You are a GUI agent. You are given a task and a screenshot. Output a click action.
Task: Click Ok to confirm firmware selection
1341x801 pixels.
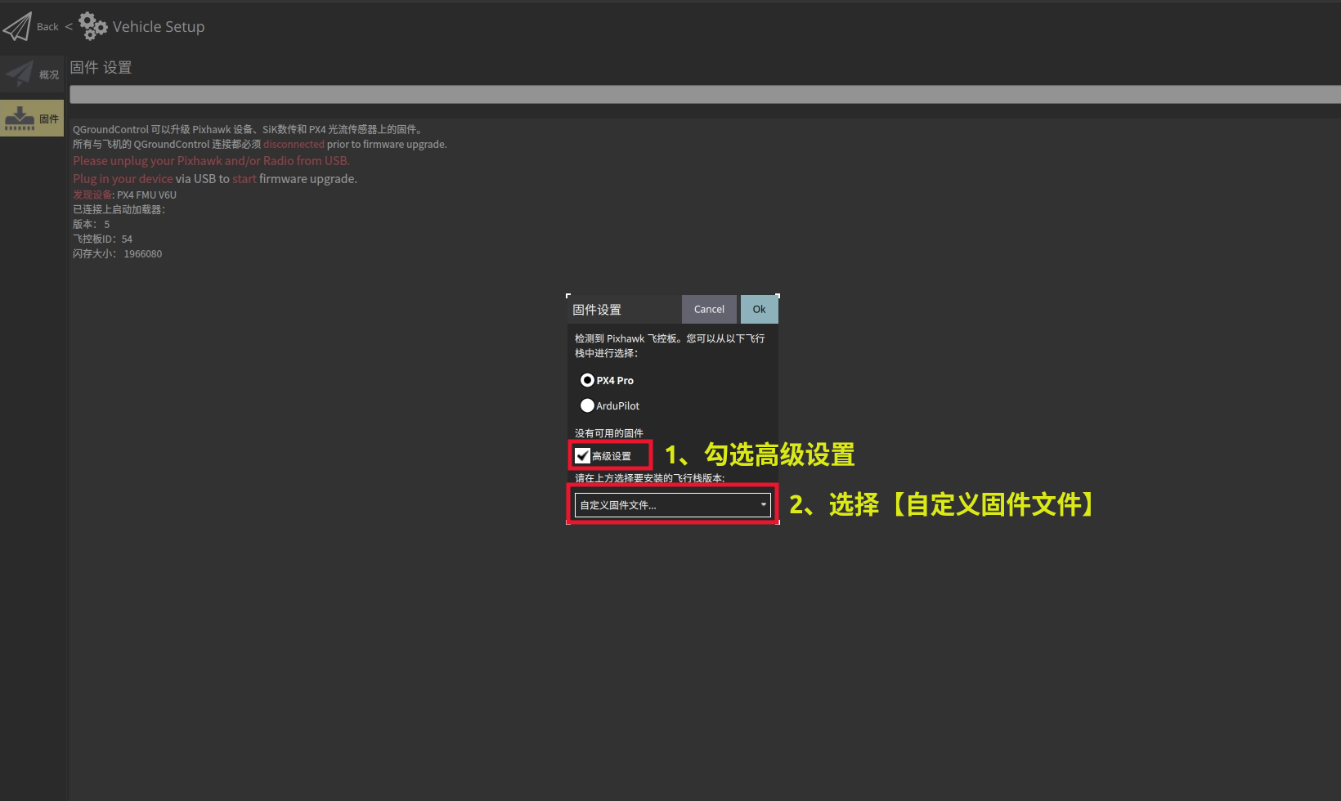click(x=759, y=309)
